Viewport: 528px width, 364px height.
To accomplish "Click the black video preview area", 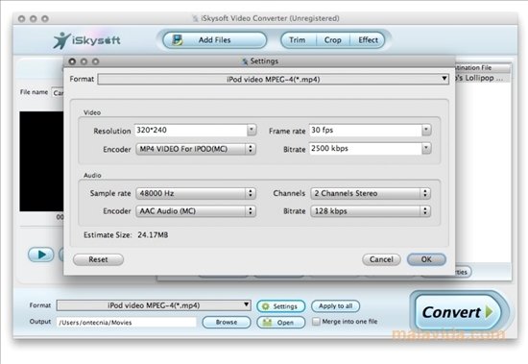I will (41, 161).
